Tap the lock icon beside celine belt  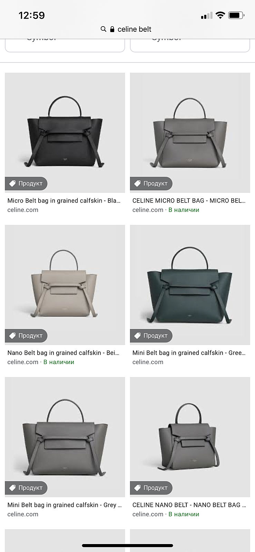pyautogui.click(x=112, y=29)
